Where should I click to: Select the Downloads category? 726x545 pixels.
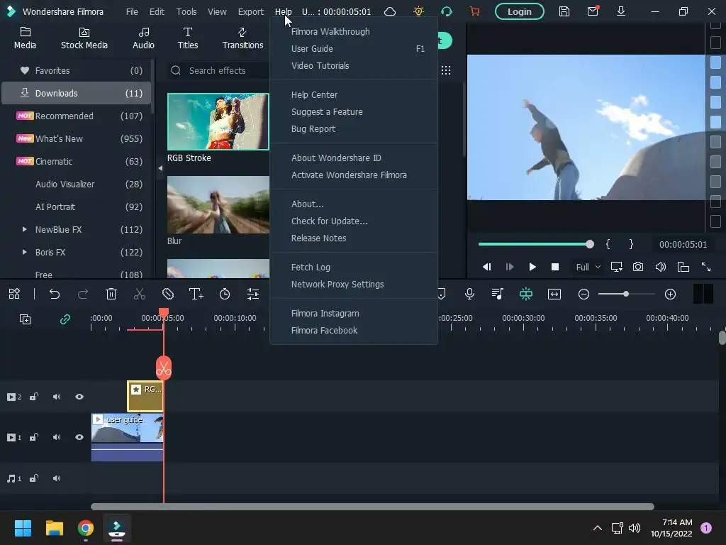pyautogui.click(x=77, y=93)
